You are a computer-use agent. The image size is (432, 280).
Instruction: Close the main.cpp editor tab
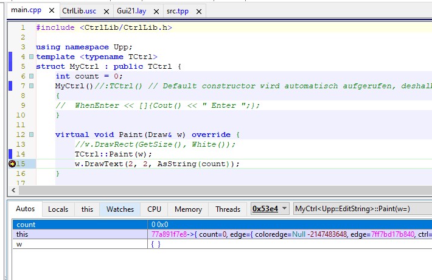point(51,11)
